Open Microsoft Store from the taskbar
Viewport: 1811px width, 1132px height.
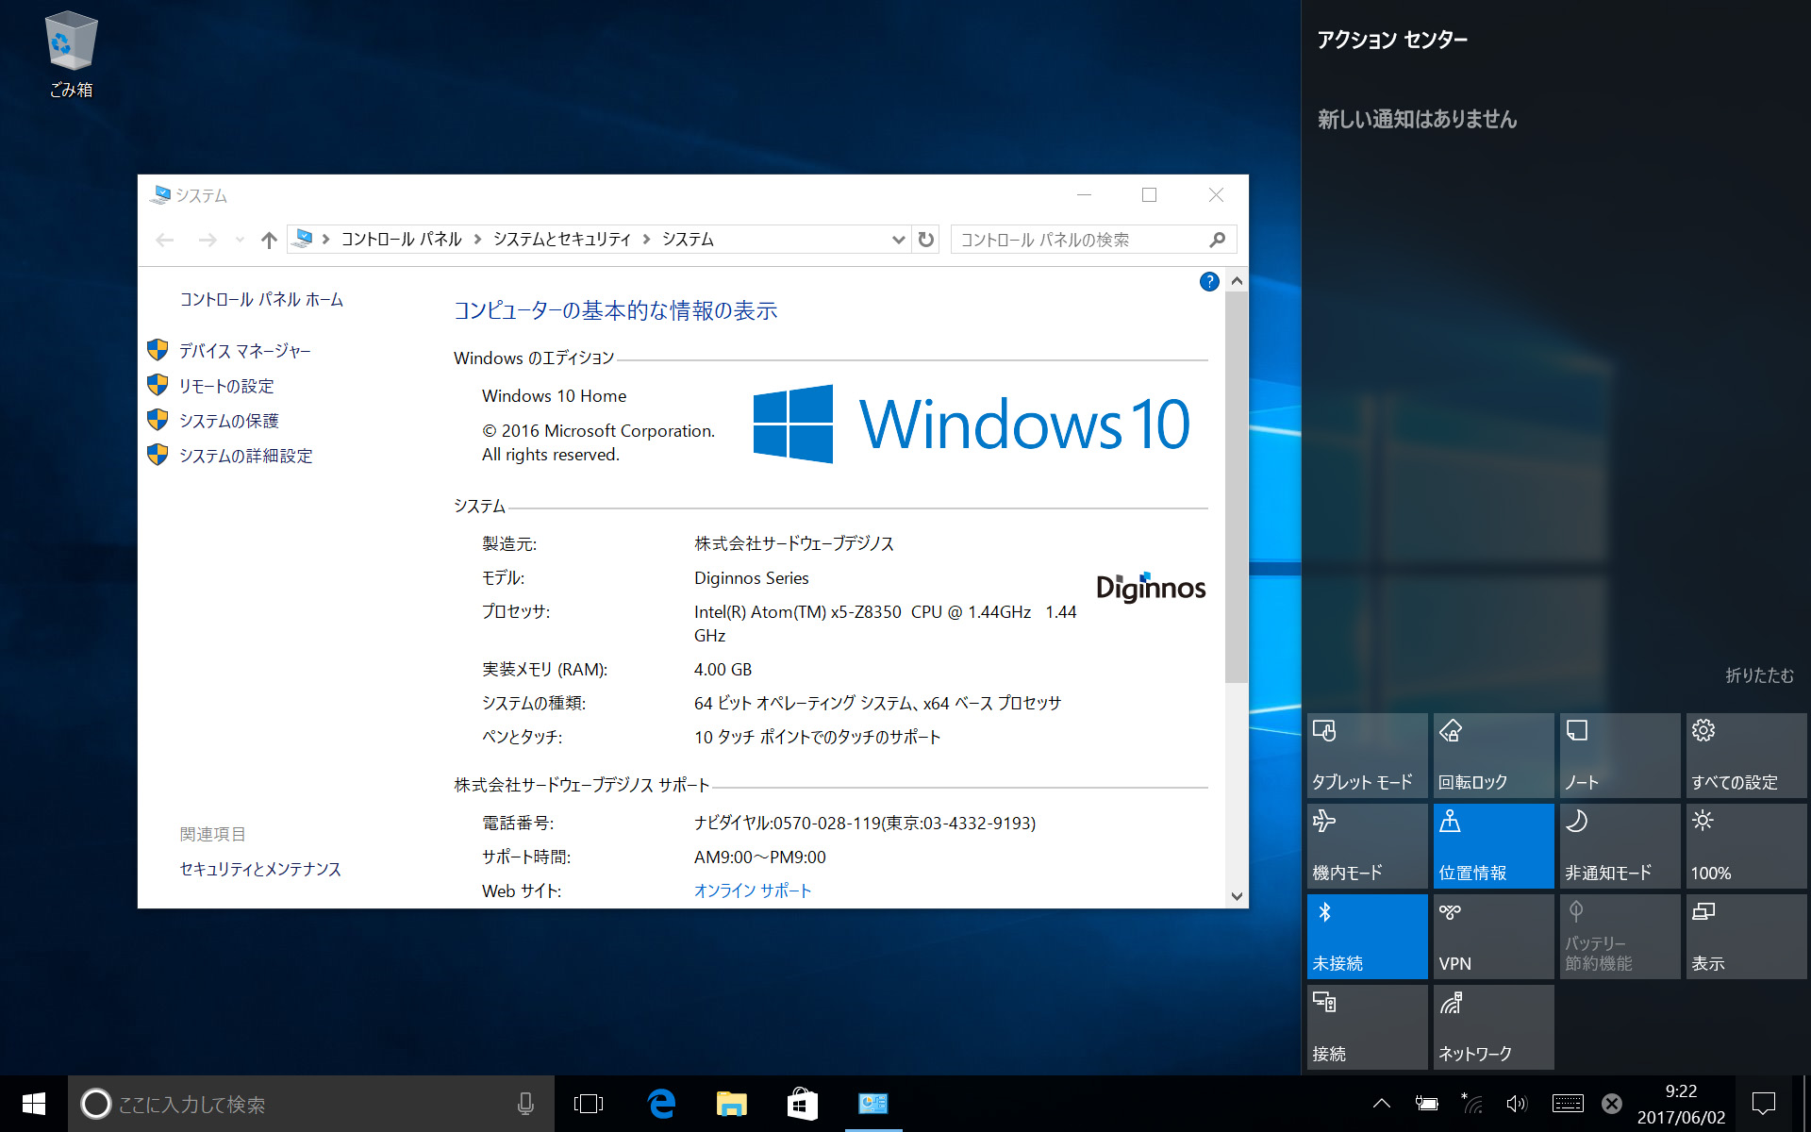click(801, 1104)
